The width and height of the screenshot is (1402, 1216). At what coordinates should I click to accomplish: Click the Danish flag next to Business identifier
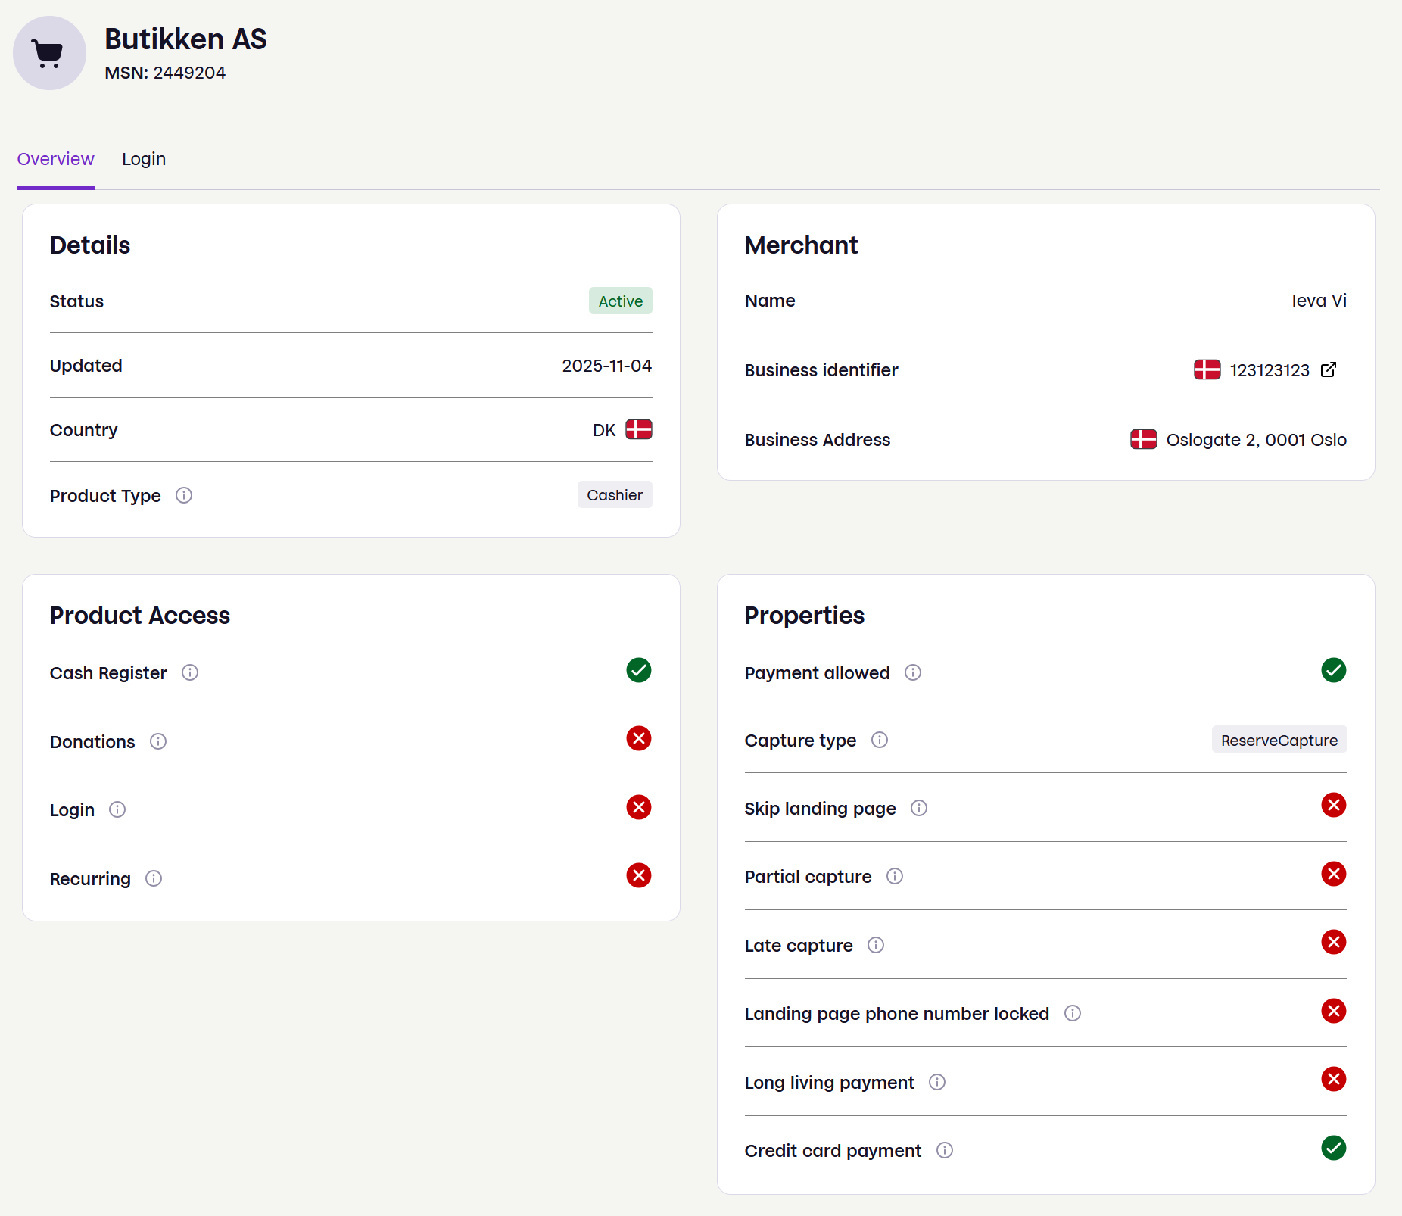point(1207,370)
